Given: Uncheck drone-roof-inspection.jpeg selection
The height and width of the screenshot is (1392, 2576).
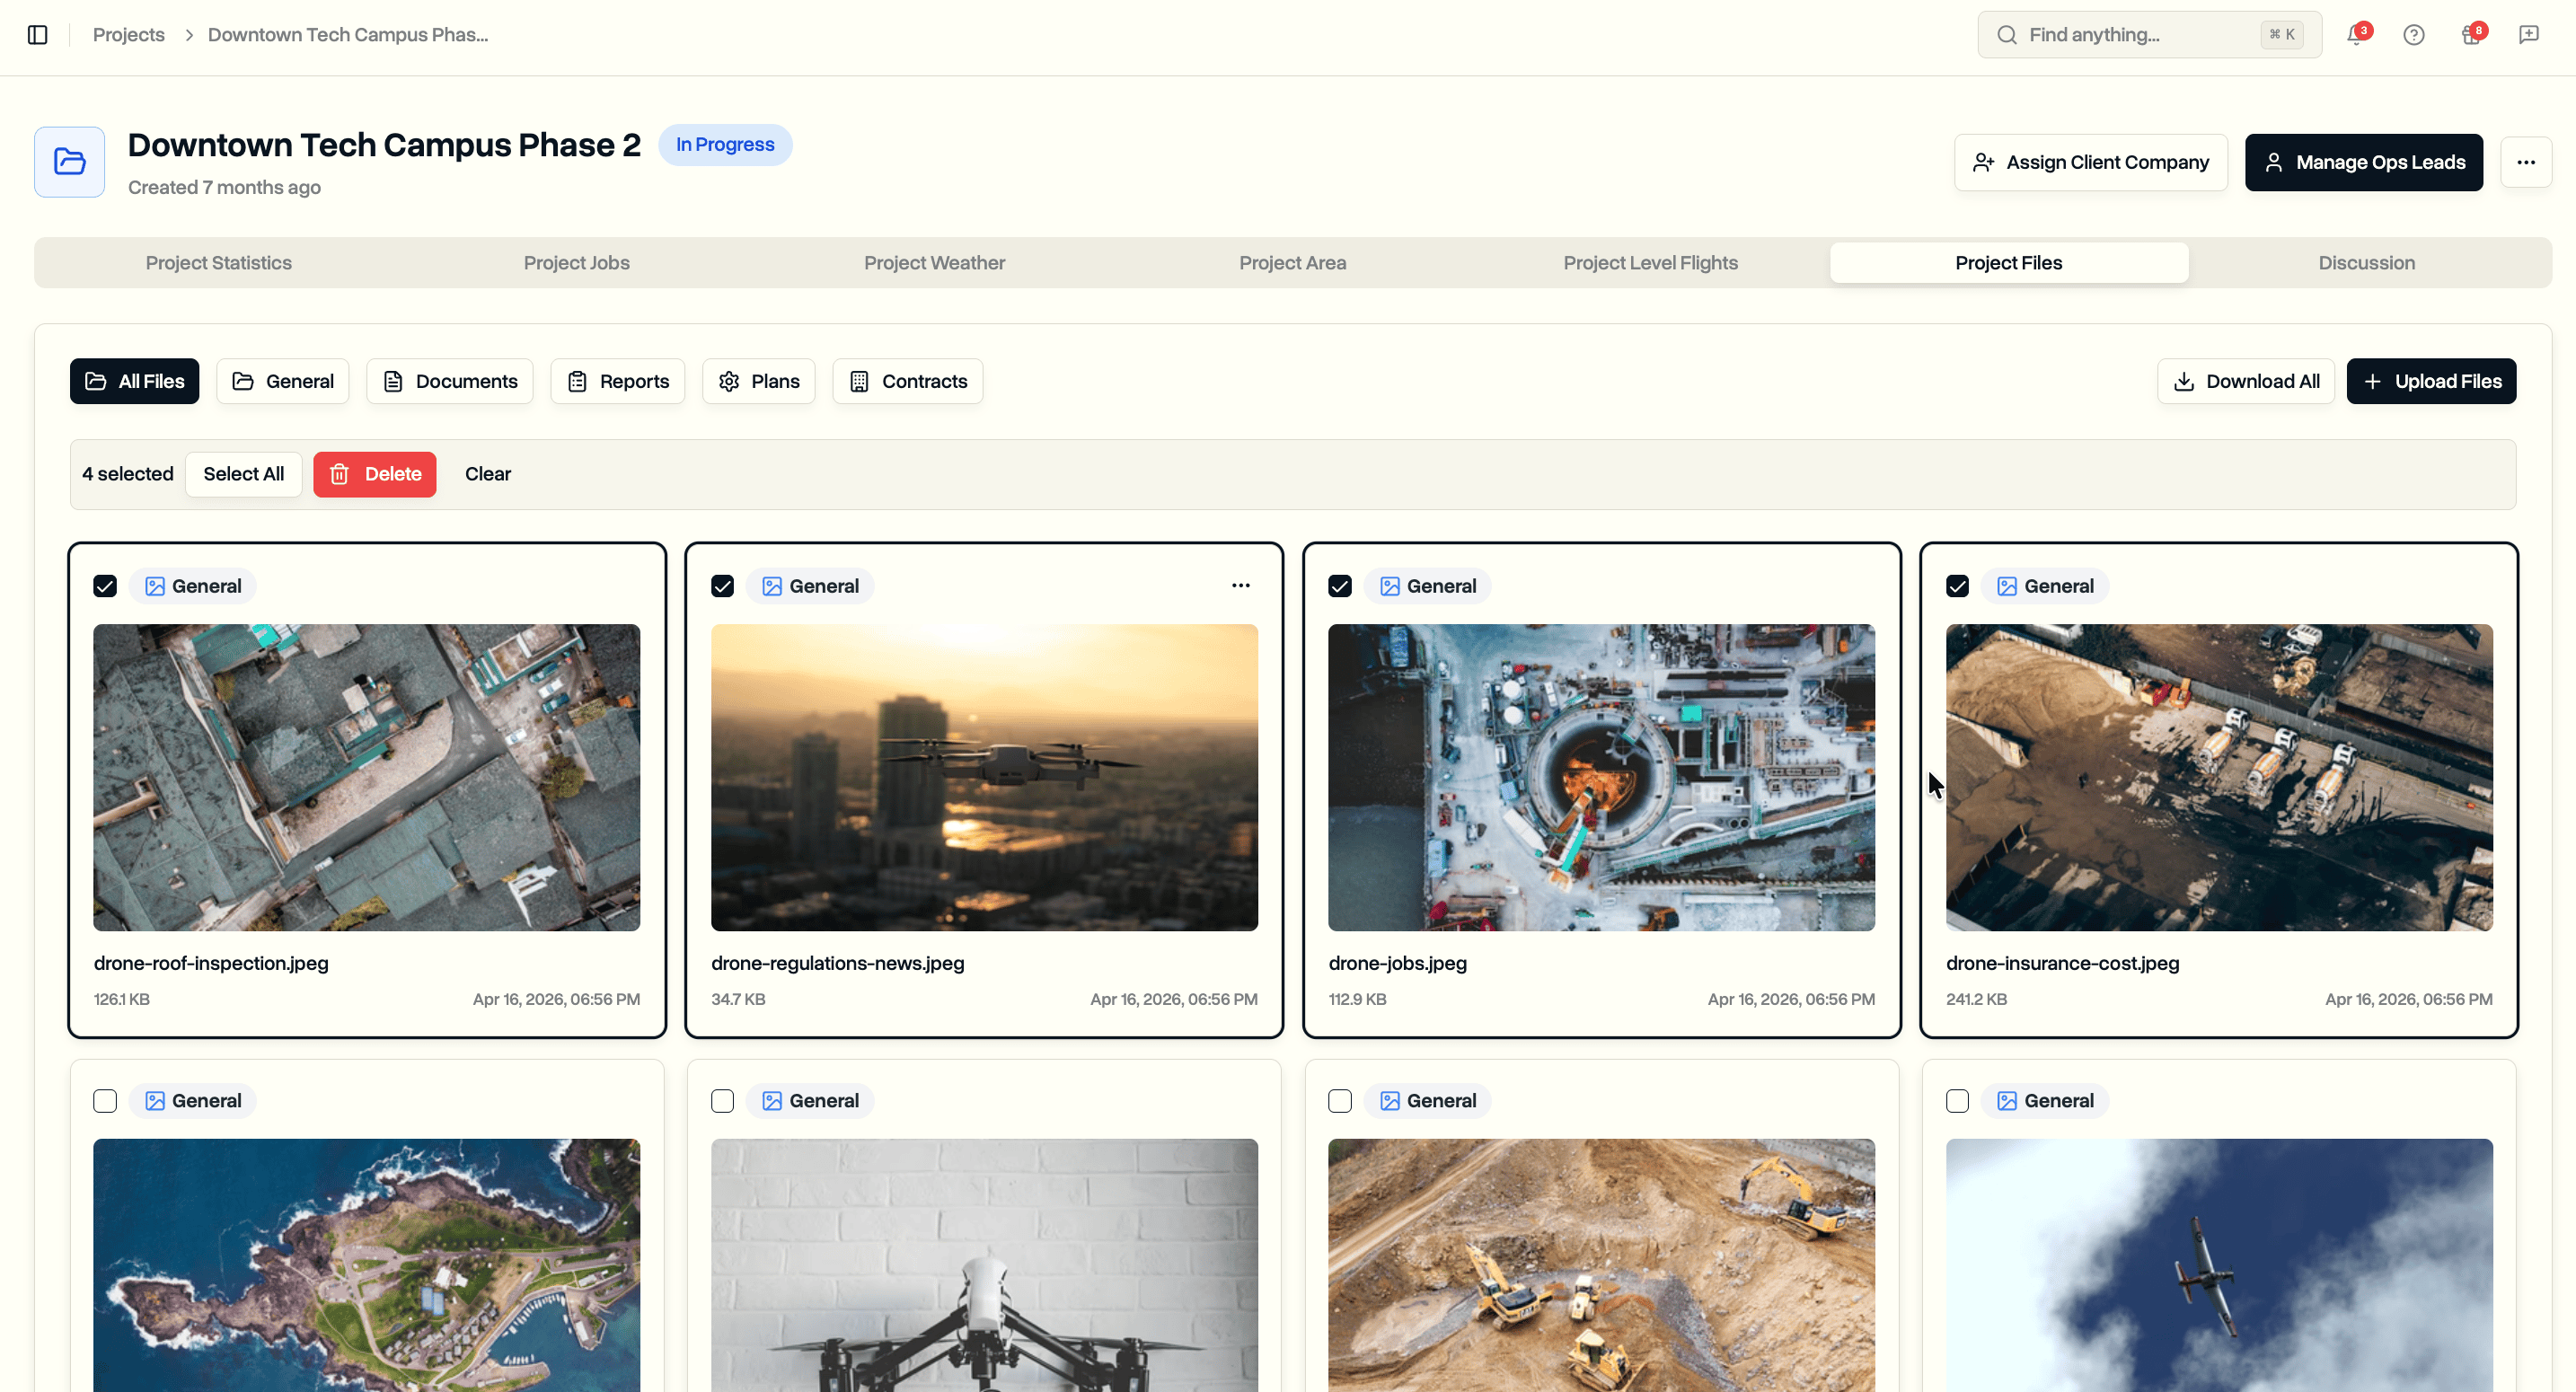Looking at the screenshot, I should (x=105, y=585).
